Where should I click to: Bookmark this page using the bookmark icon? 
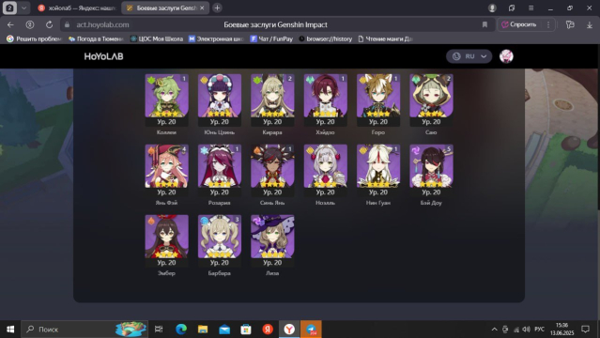[485, 24]
